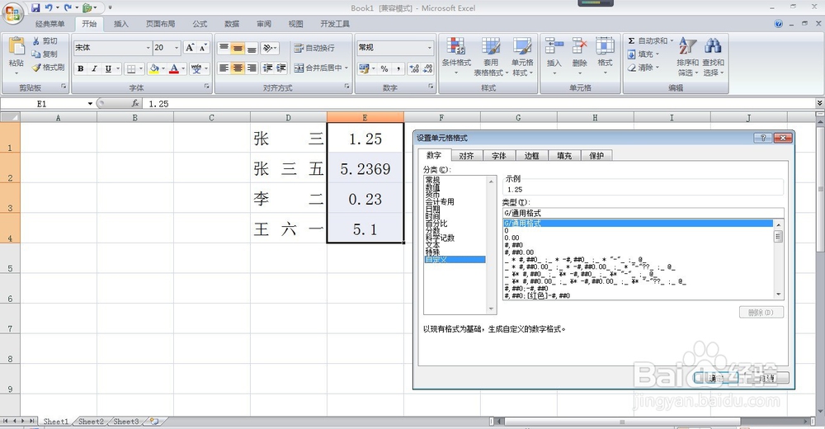
Task: Apply fill color to cells
Action: tap(153, 68)
